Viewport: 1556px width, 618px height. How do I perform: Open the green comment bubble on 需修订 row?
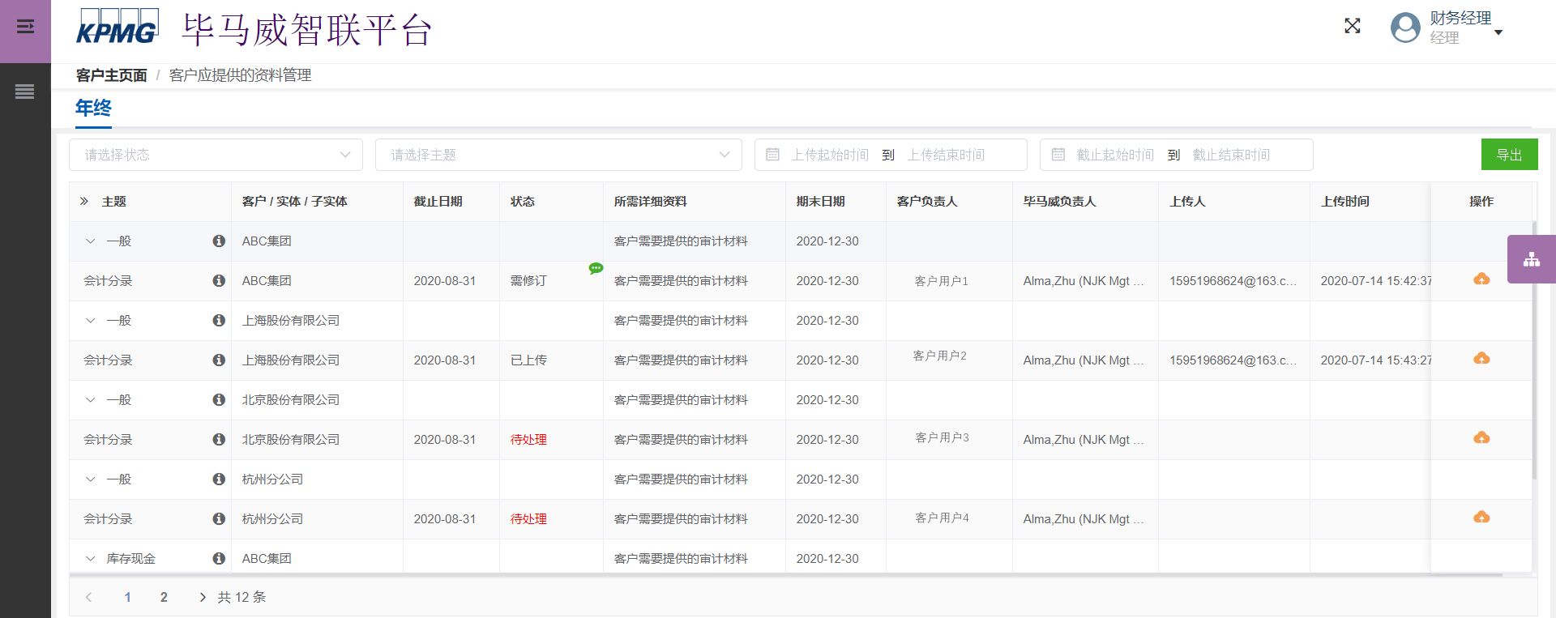coord(596,268)
